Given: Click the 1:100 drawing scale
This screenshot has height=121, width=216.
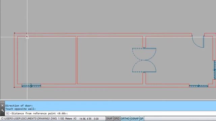Looking at the screenshot, I should coord(61,119).
